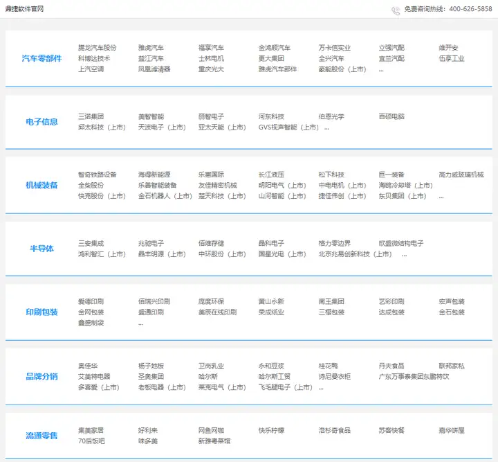498x462 pixels.
Task: Click 中电电机（上市）entry
Action: (342, 186)
